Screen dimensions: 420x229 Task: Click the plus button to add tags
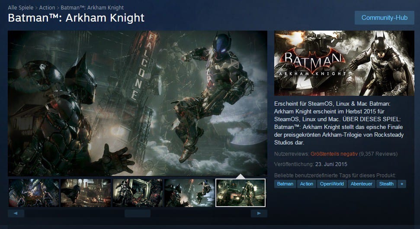click(402, 184)
